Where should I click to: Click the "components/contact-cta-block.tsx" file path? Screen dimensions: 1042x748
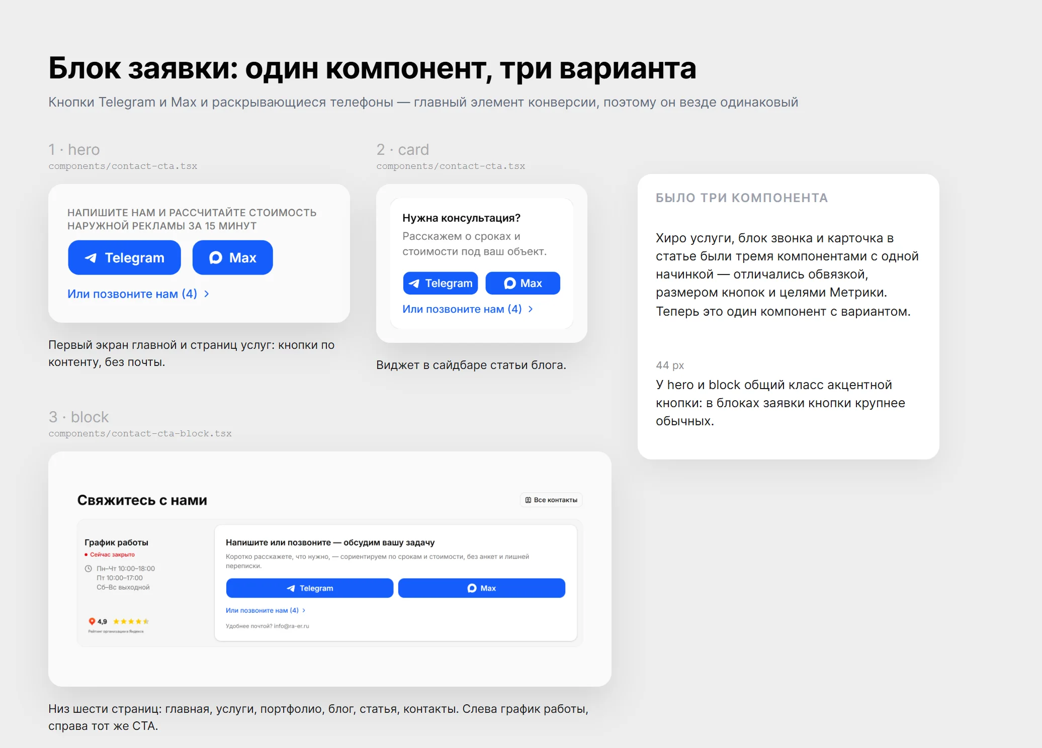[x=140, y=433]
